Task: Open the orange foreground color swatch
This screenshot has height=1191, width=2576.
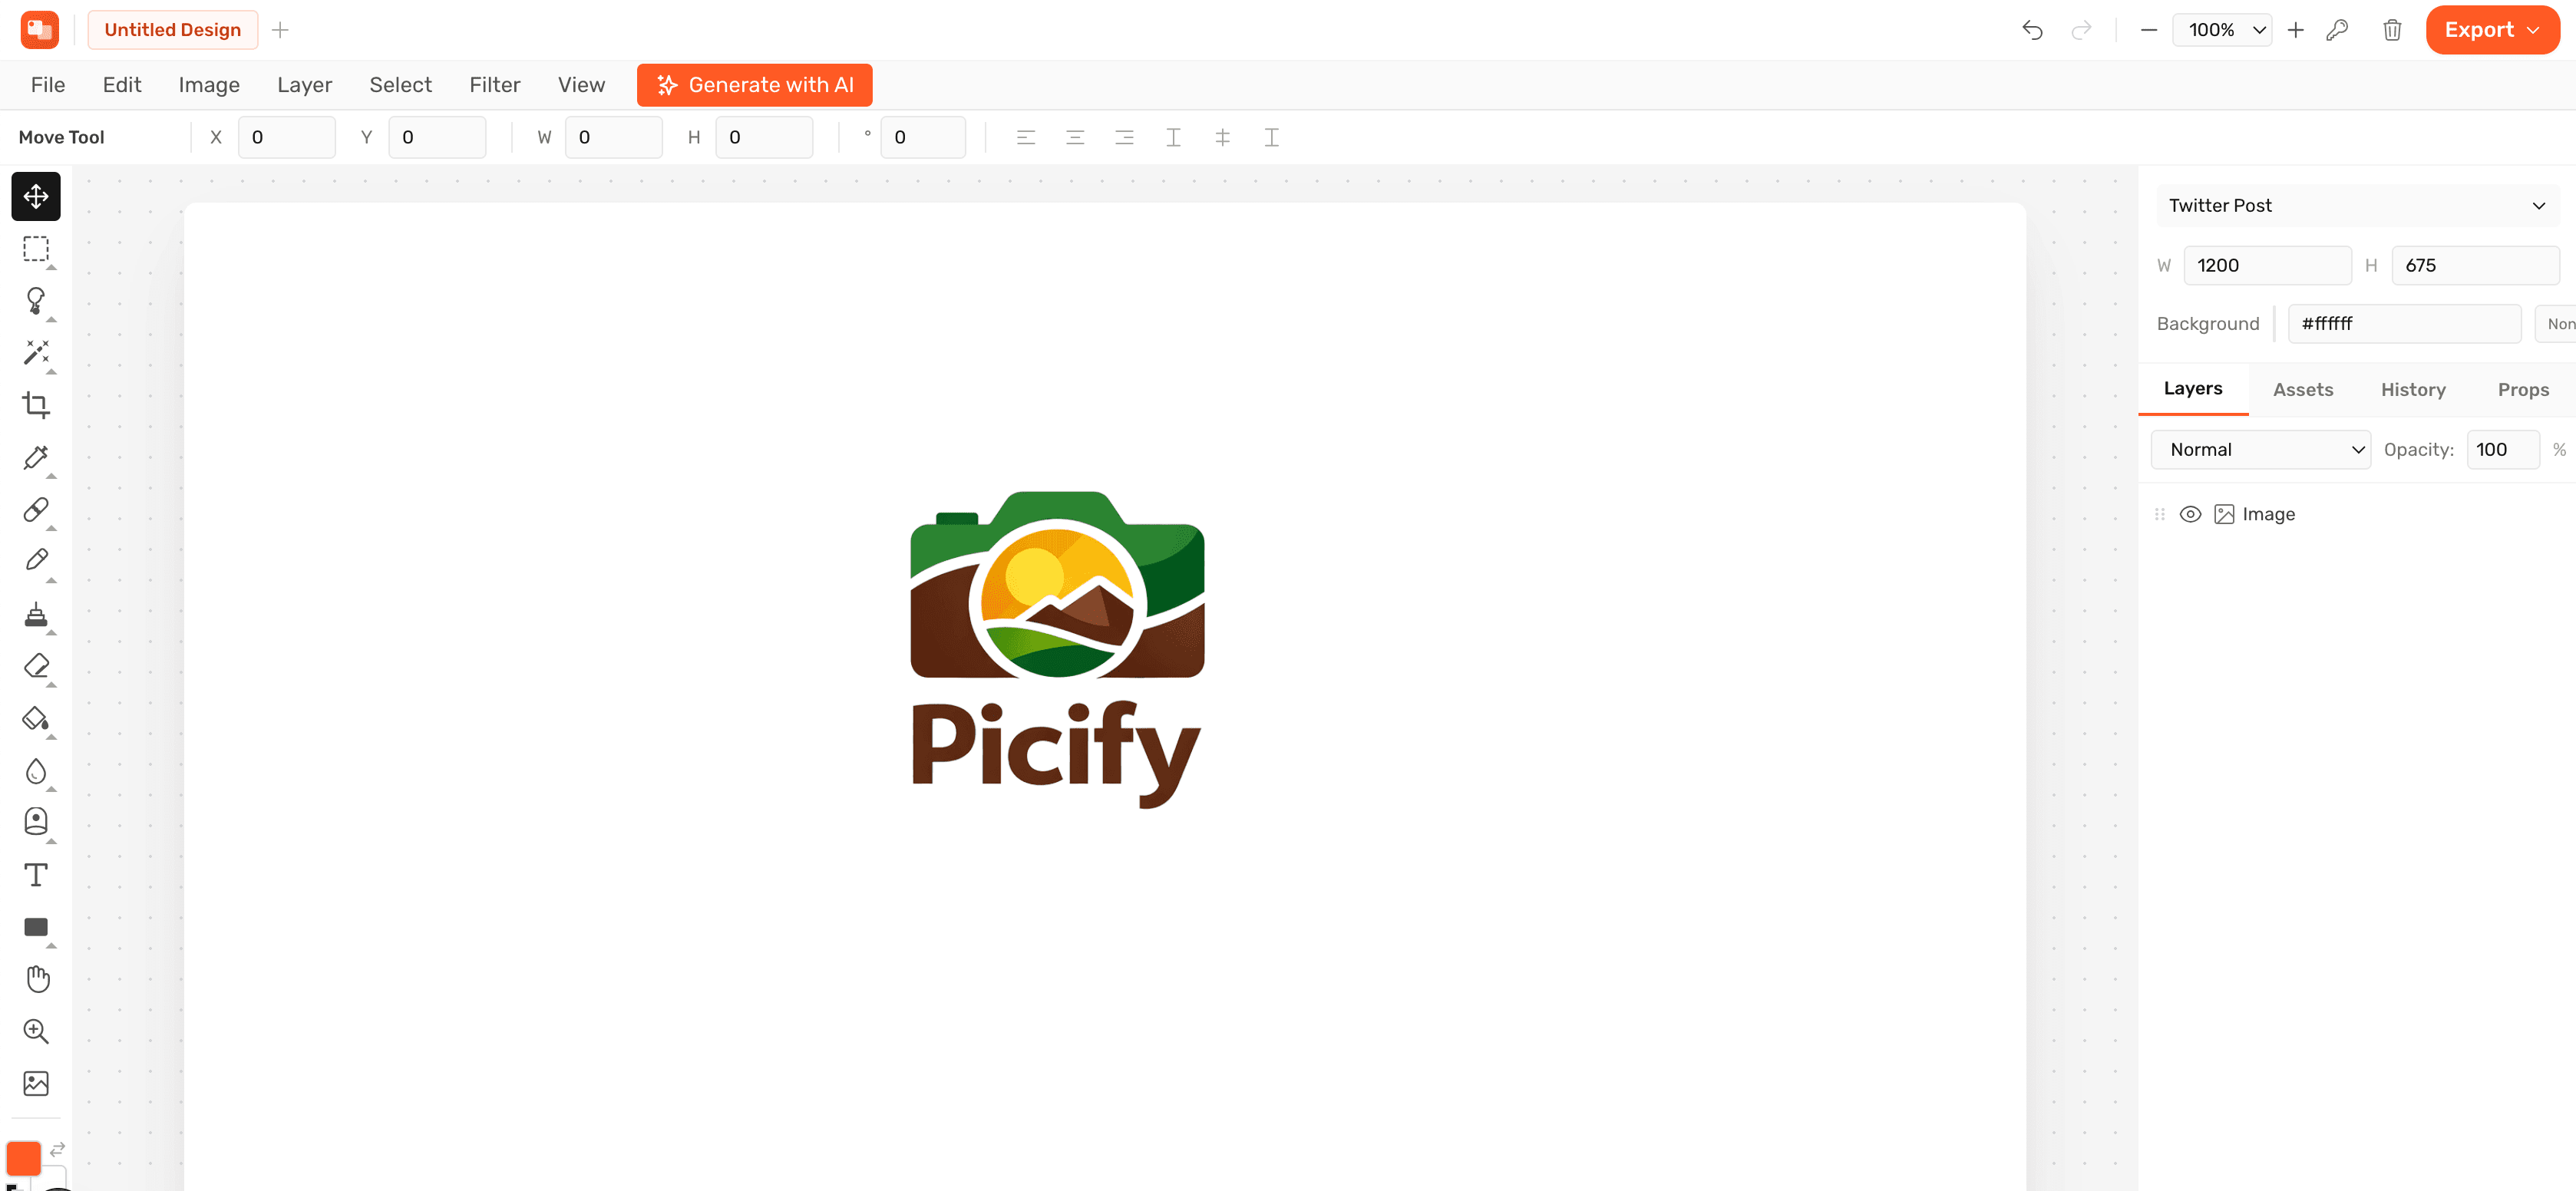Action: tap(23, 1158)
